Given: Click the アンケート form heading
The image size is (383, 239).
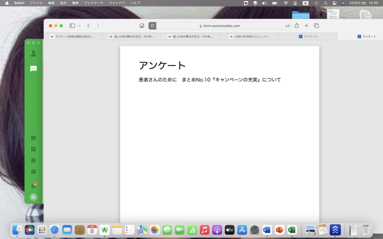Looking at the screenshot, I should point(162,65).
